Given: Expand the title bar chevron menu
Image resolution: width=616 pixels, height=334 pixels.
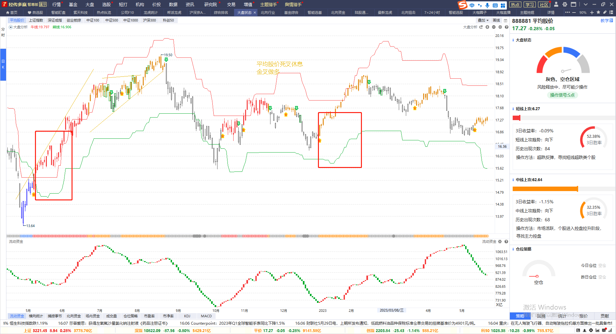Looking at the screenshot, I should pyautogui.click(x=586, y=4).
